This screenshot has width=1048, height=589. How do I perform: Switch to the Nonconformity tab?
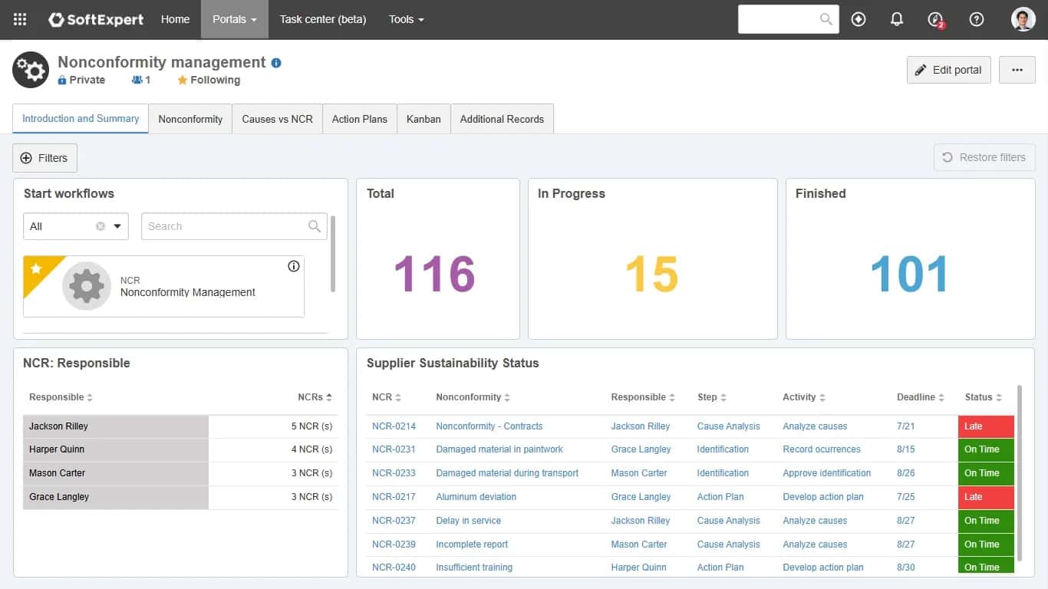point(190,119)
